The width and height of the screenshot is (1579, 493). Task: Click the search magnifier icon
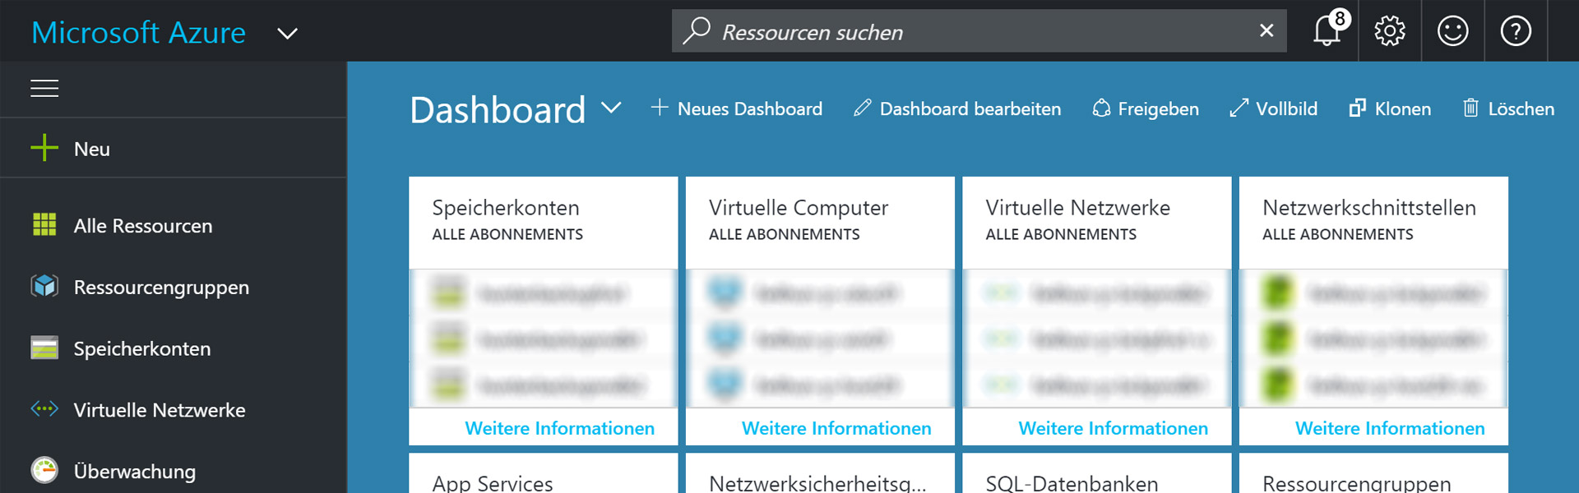point(696,30)
